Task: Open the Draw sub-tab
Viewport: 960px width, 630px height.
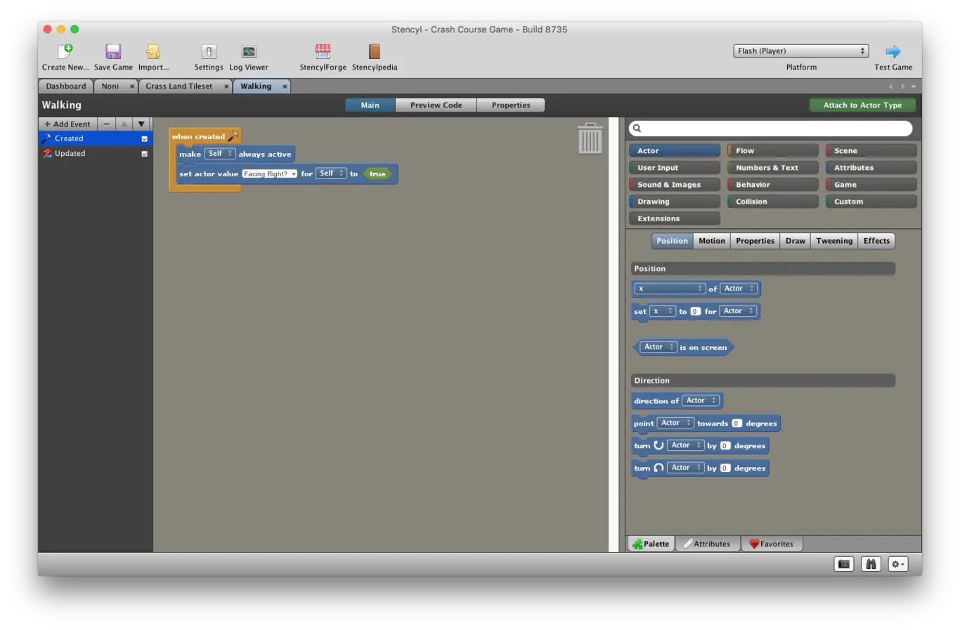Action: [x=796, y=241]
